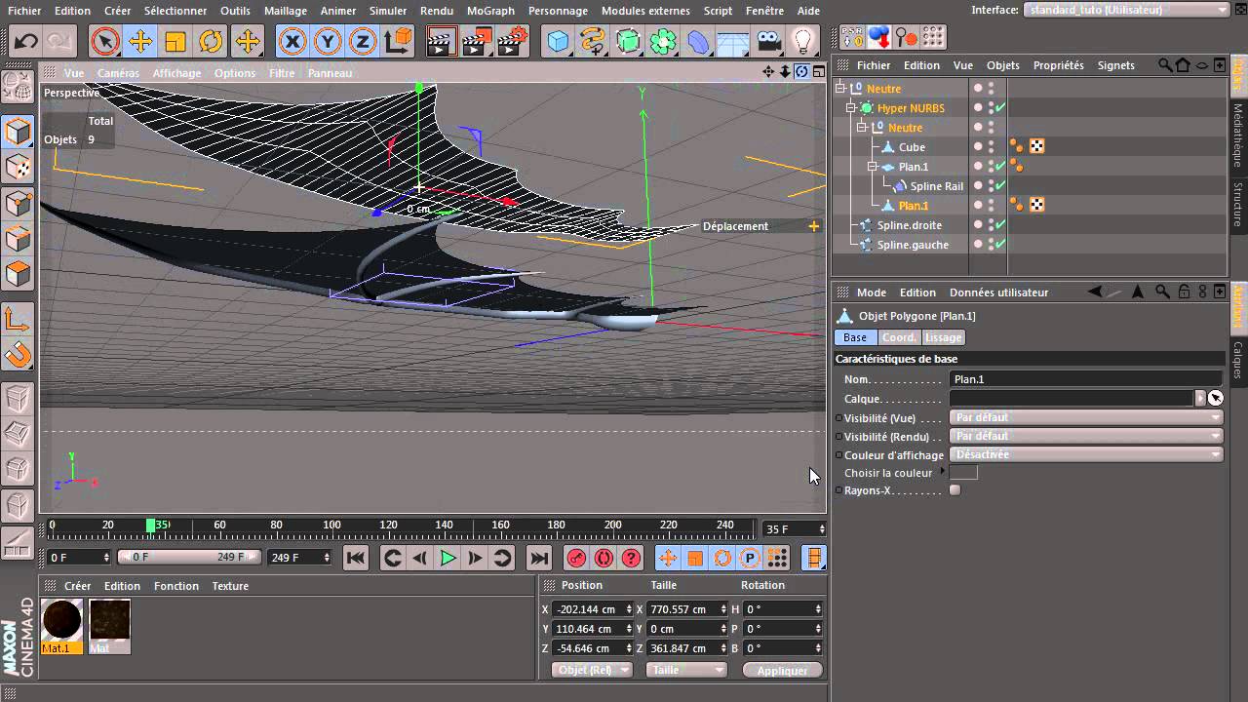Click the lock icon in Attributes manager
This screenshot has width=1248, height=702.
[1184, 292]
